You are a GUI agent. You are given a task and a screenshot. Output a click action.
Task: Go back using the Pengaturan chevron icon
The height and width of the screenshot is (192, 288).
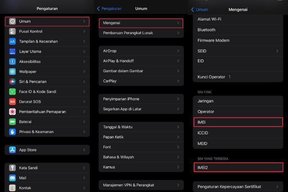(x=98, y=9)
